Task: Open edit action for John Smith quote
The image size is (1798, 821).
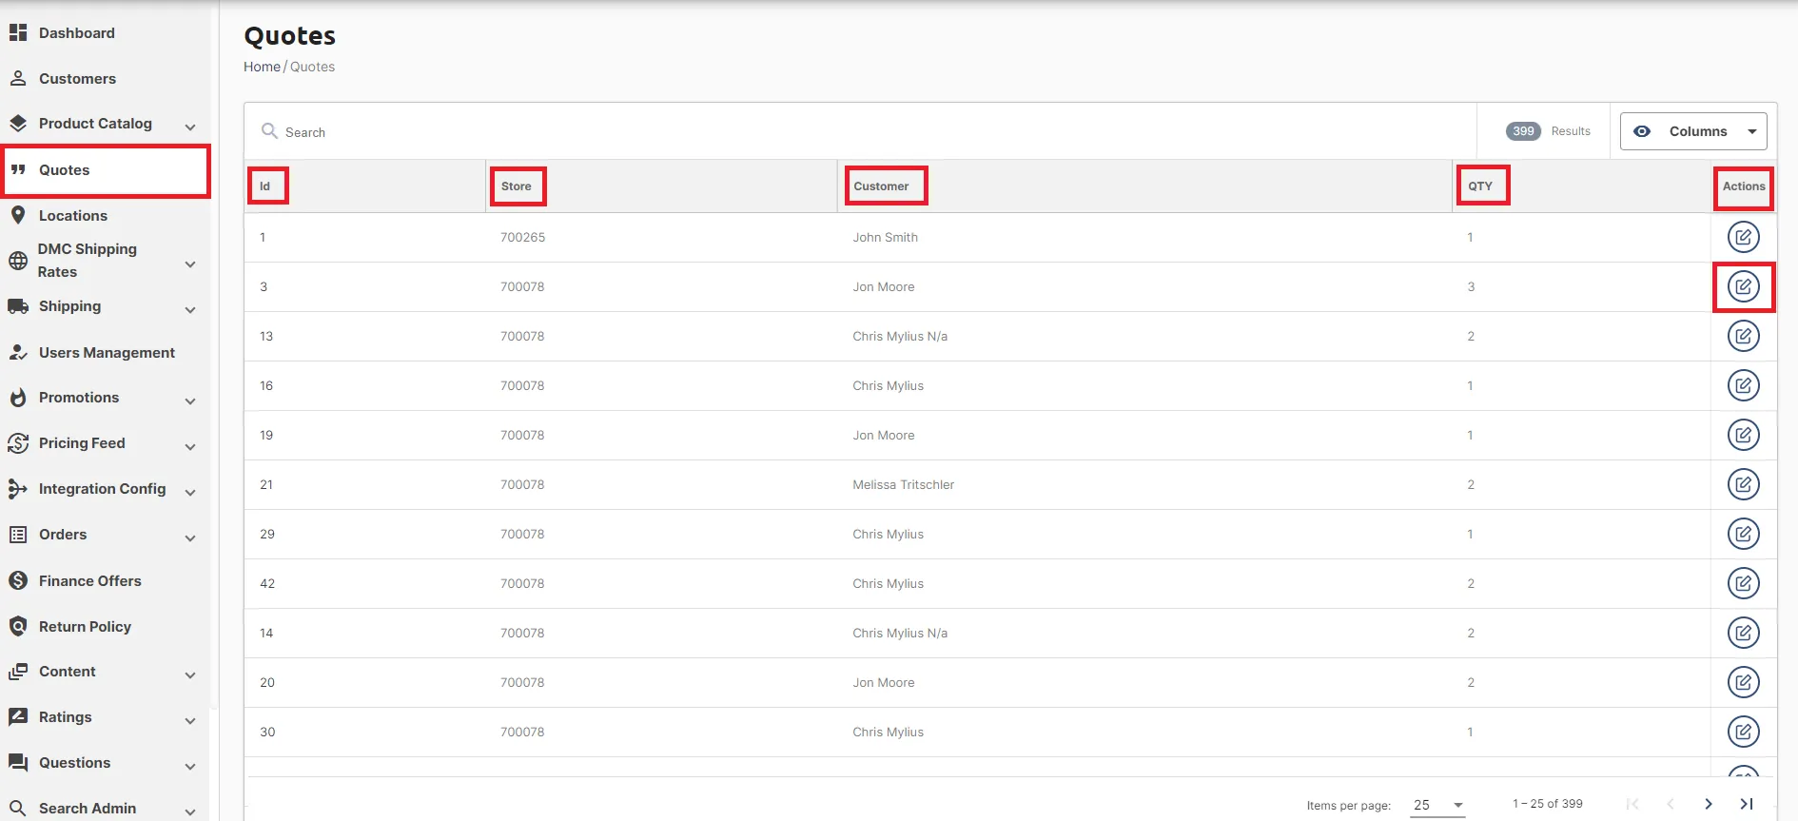Action: tap(1743, 237)
